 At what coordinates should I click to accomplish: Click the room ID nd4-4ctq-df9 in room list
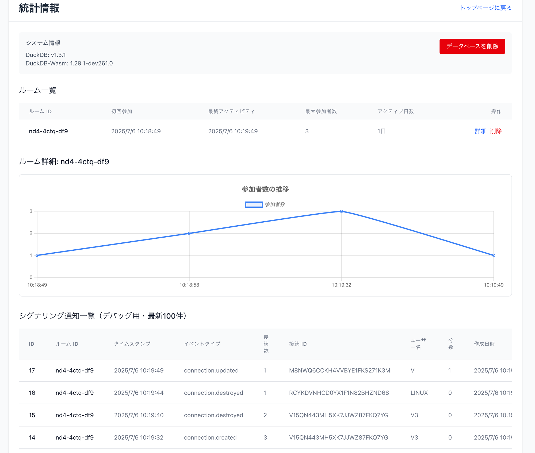(48, 131)
